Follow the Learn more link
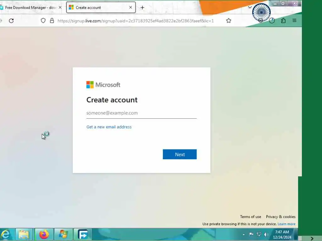Image resolution: width=322 pixels, height=241 pixels. (x=286, y=224)
